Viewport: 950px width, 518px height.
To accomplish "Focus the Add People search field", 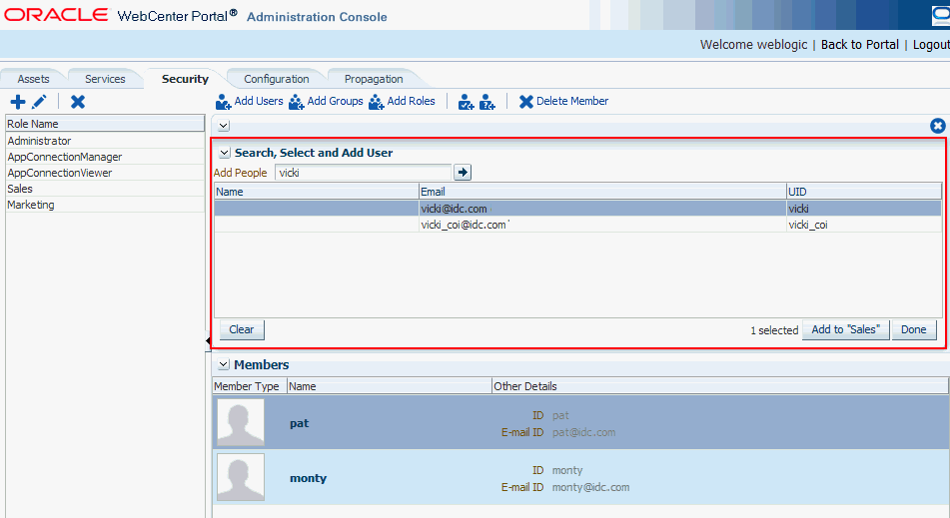I will click(x=363, y=173).
